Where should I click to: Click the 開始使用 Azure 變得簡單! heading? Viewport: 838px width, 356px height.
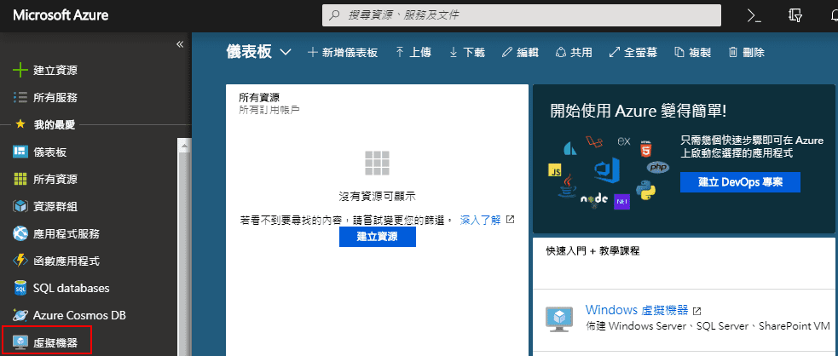639,112
